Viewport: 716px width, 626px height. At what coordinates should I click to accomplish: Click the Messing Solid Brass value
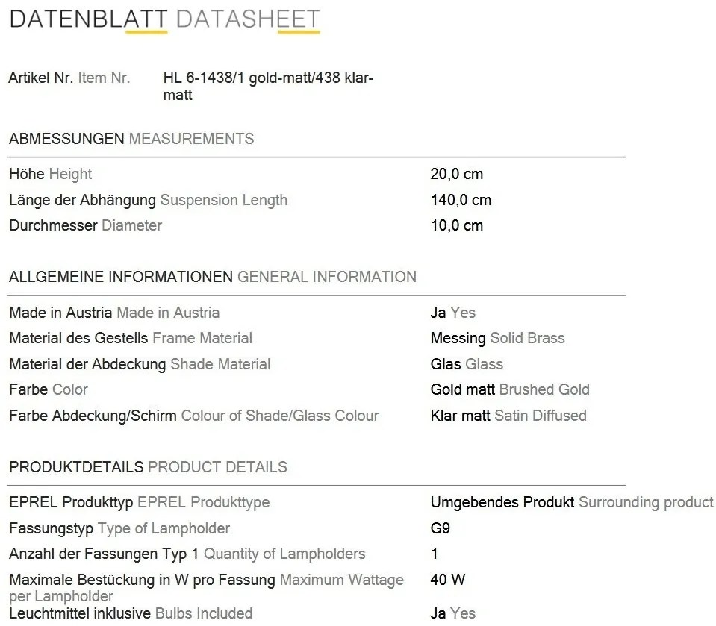coord(498,338)
